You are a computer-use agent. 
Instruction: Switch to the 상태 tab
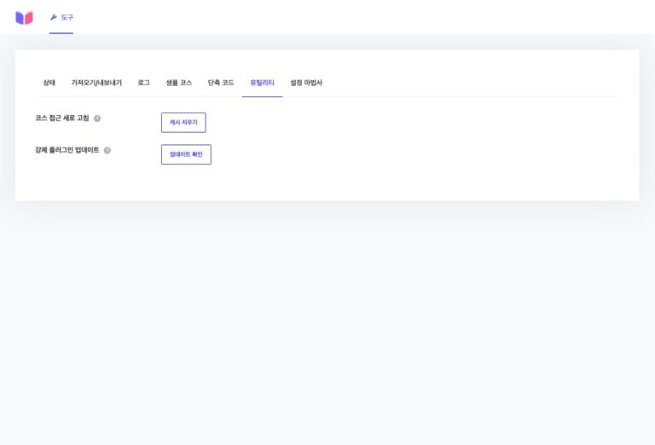[x=49, y=83]
